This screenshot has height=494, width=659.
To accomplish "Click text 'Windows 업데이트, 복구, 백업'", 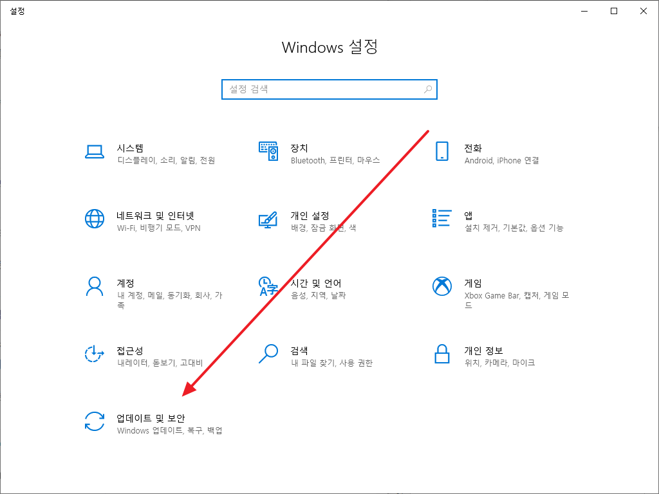I will click(x=169, y=430).
